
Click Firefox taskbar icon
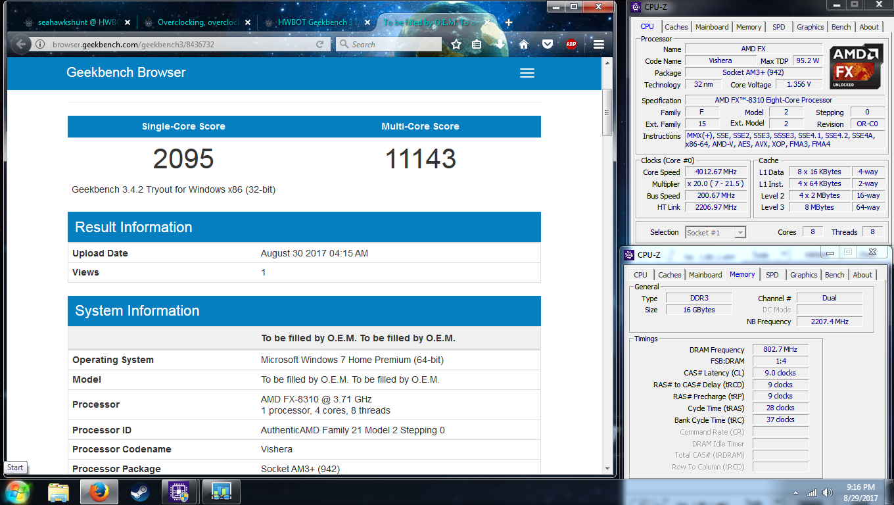(99, 491)
